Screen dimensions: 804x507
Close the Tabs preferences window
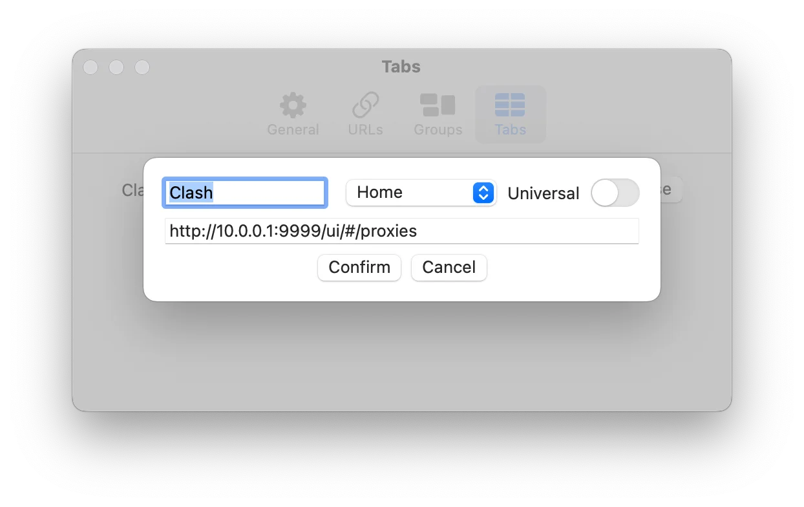click(x=90, y=67)
